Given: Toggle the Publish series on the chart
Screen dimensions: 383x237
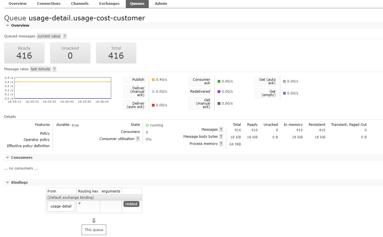Looking at the screenshot, I should (x=135, y=80).
